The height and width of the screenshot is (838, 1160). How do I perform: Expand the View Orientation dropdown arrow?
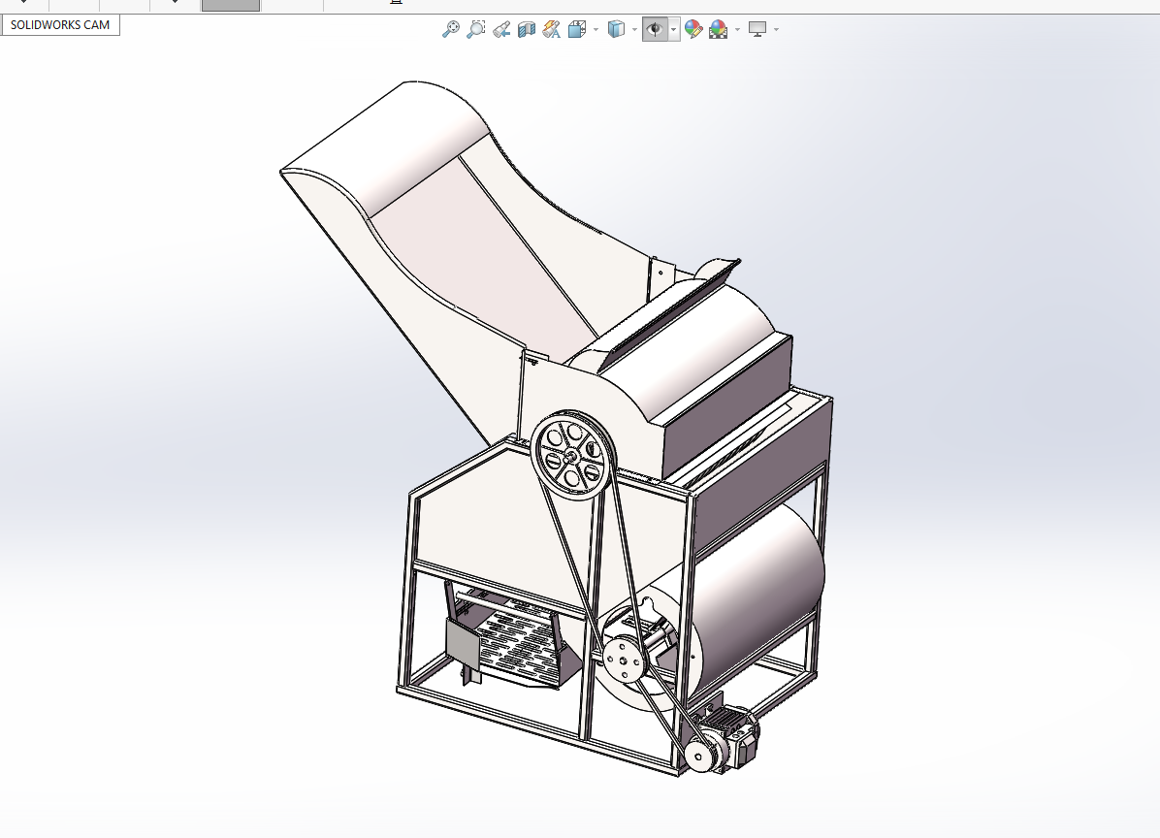[596, 30]
